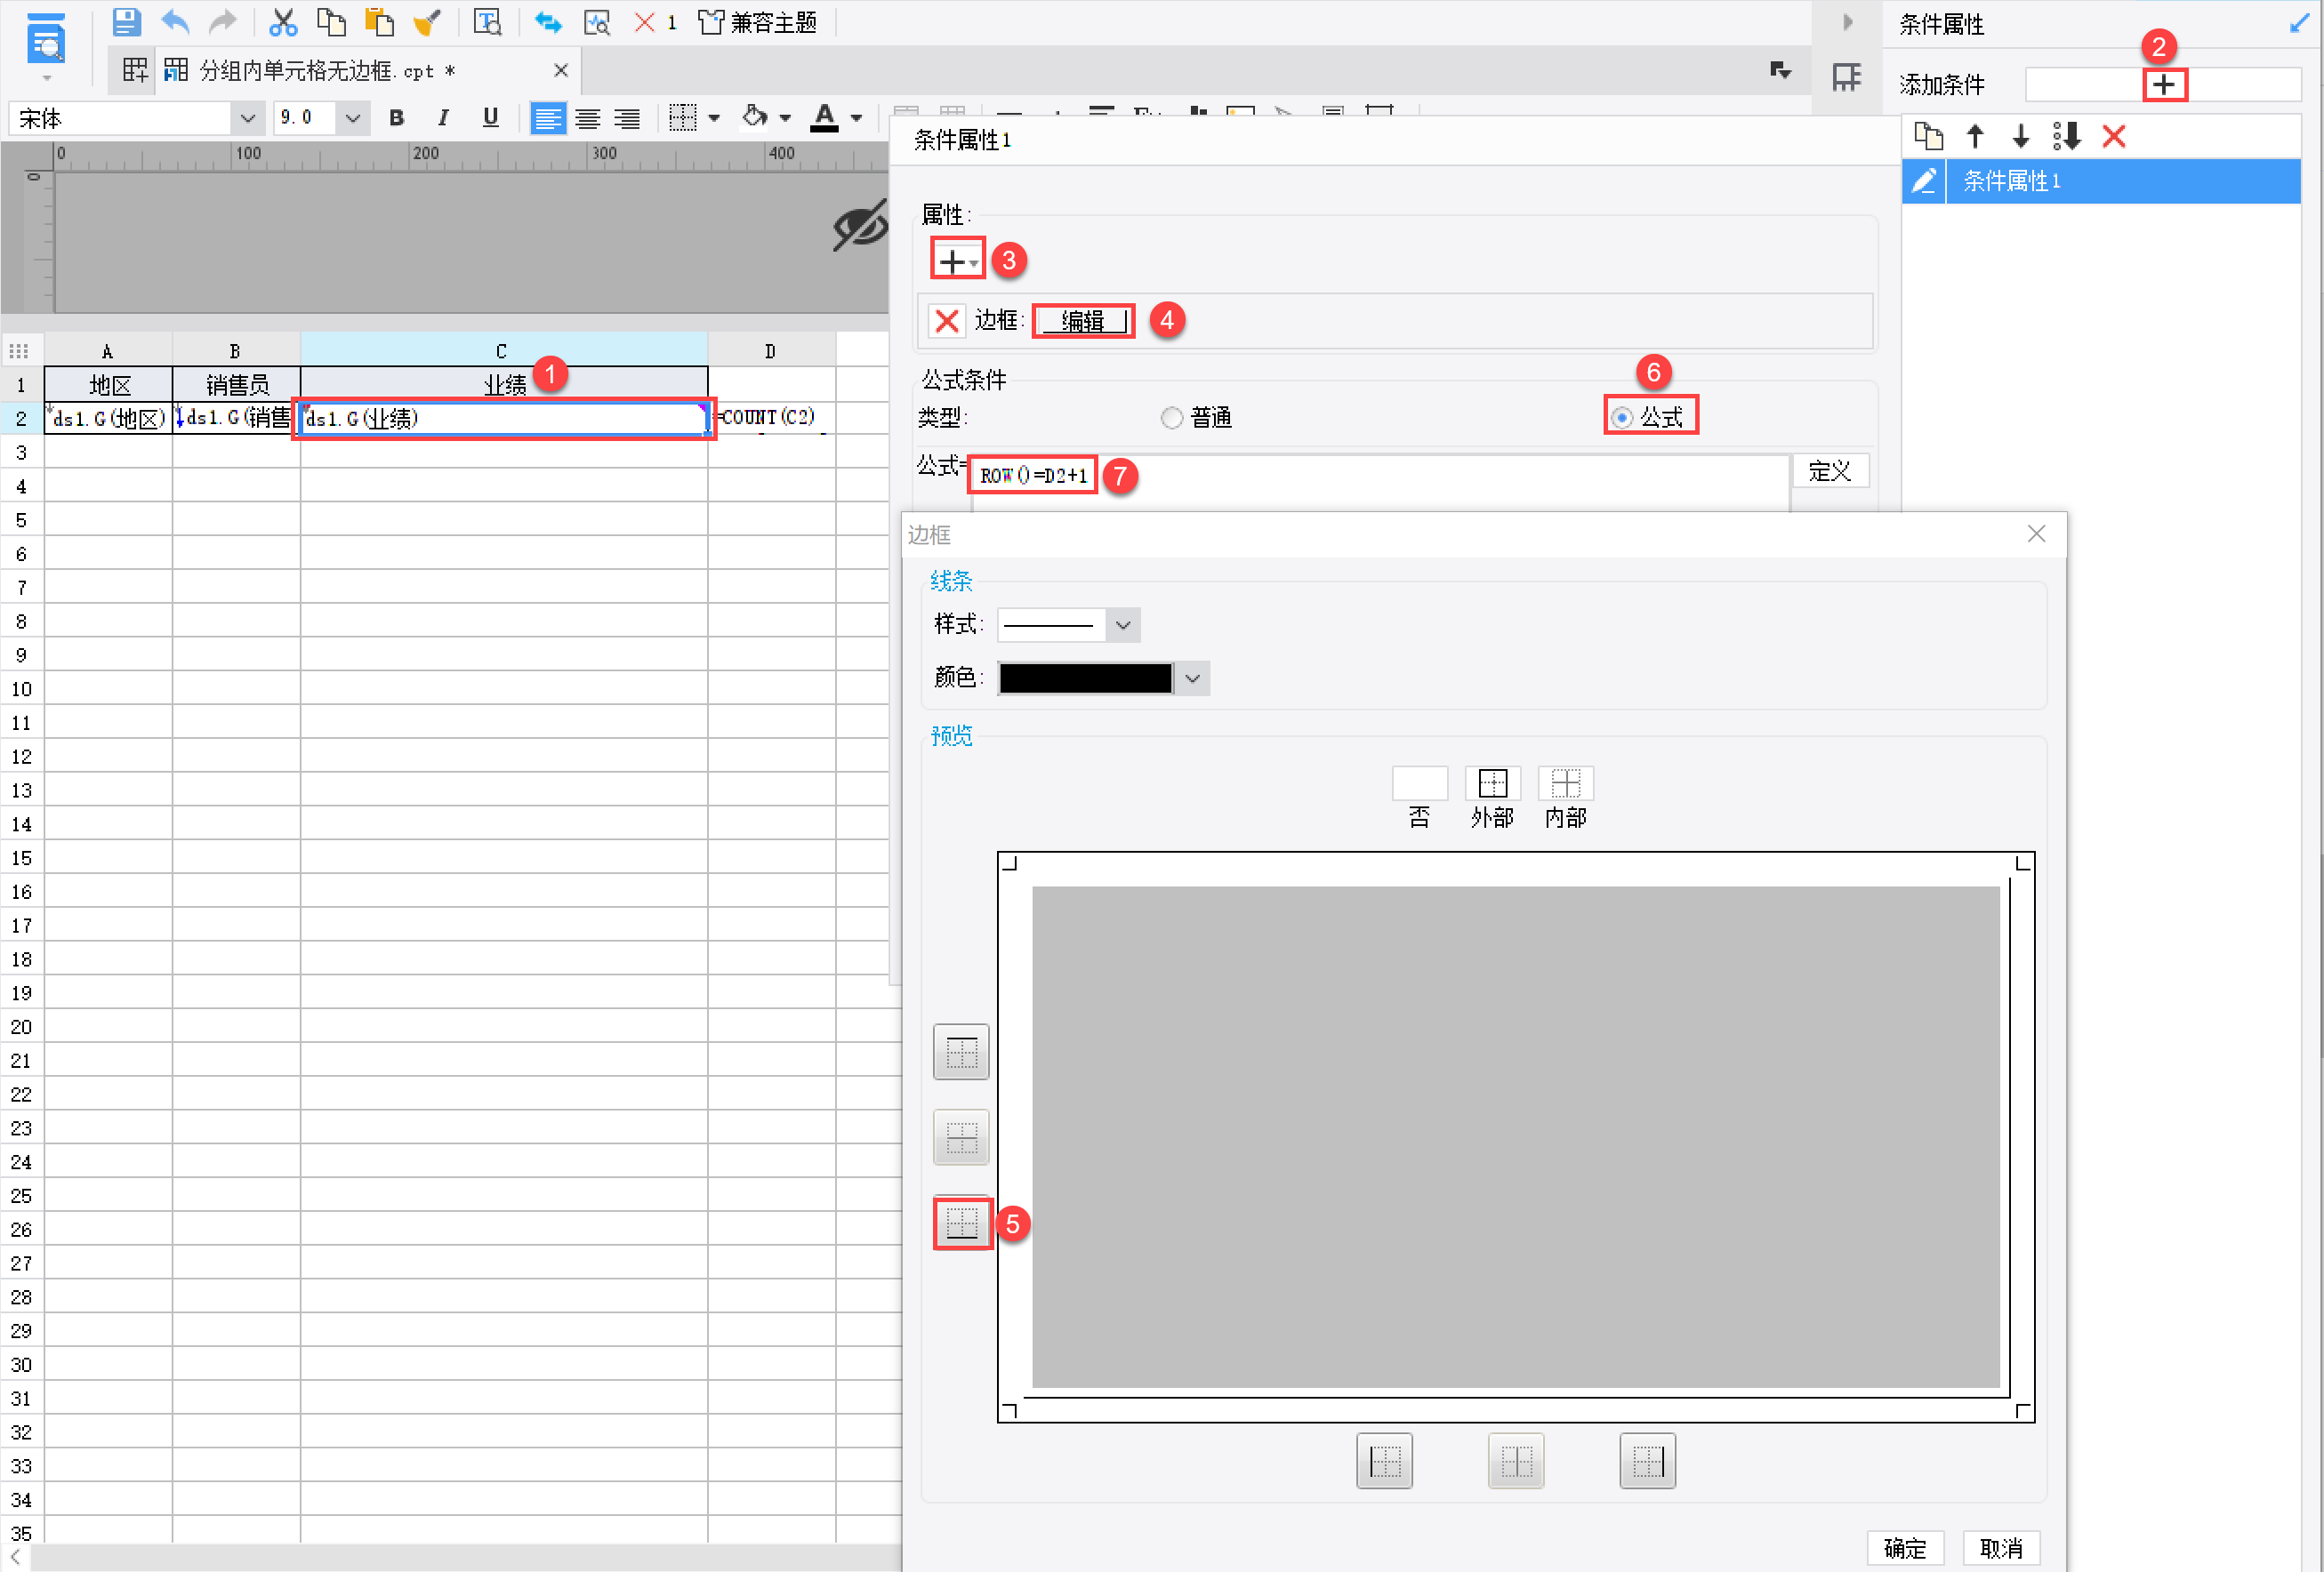Click the black border color swatch
This screenshot has width=2324, height=1572.
click(x=1085, y=678)
